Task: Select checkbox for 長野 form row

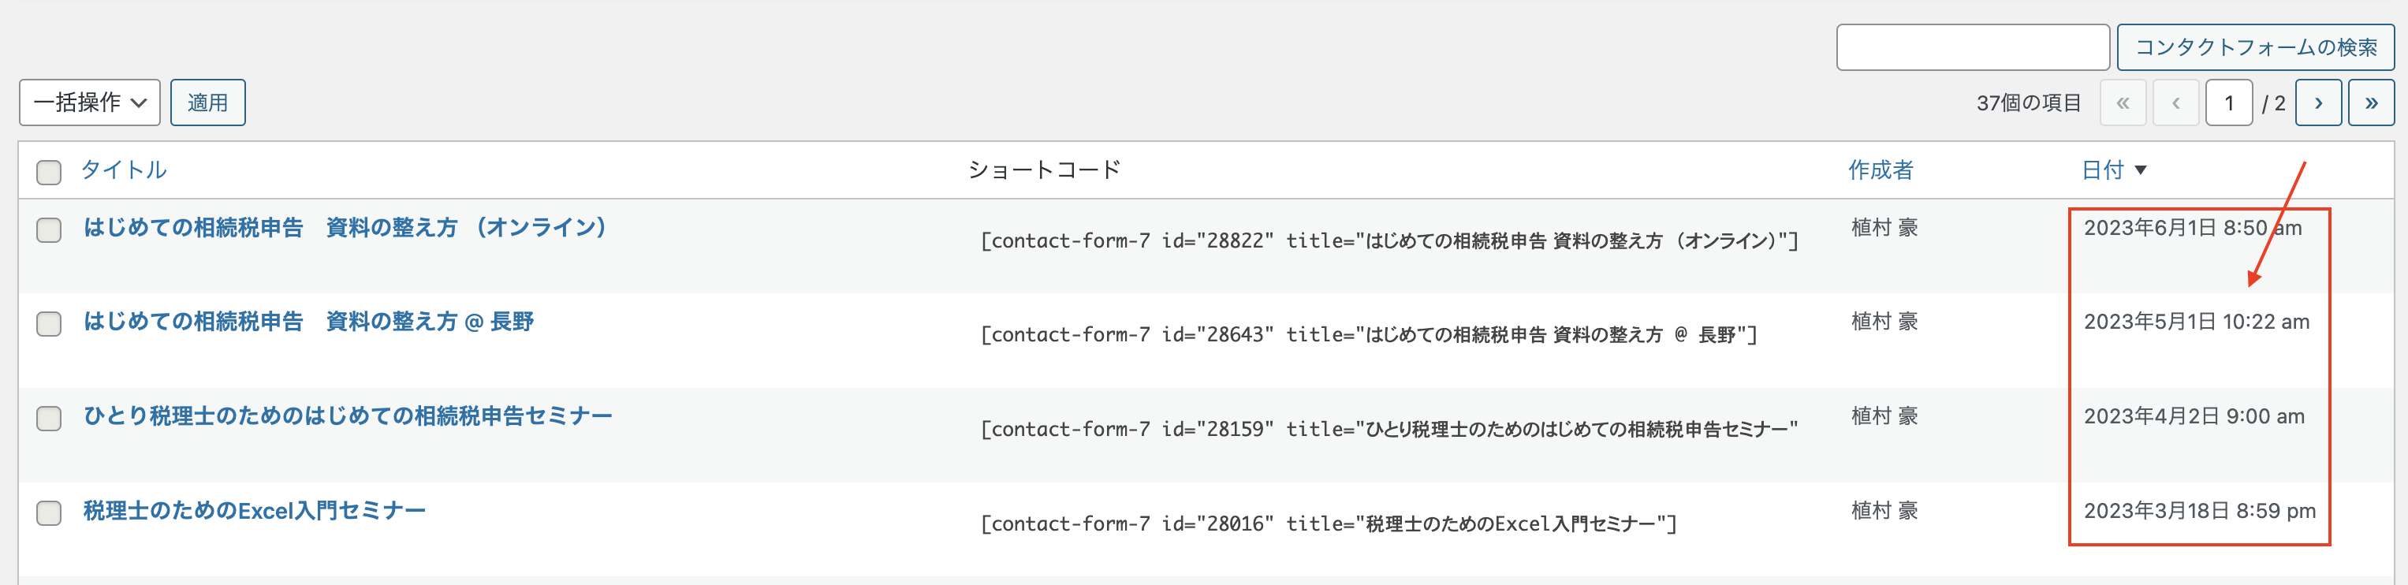Action: [49, 323]
